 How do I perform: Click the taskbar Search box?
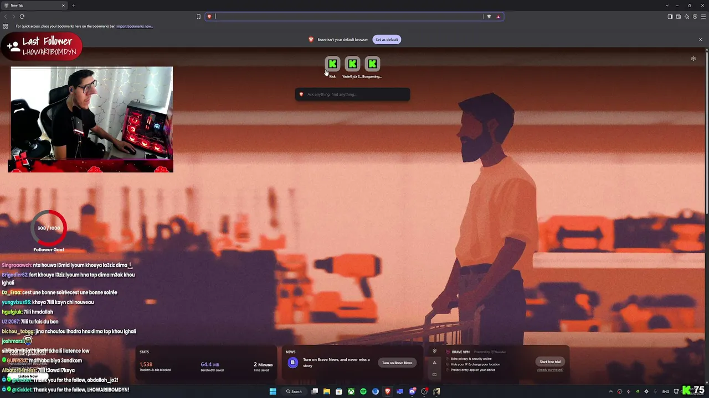(294, 391)
